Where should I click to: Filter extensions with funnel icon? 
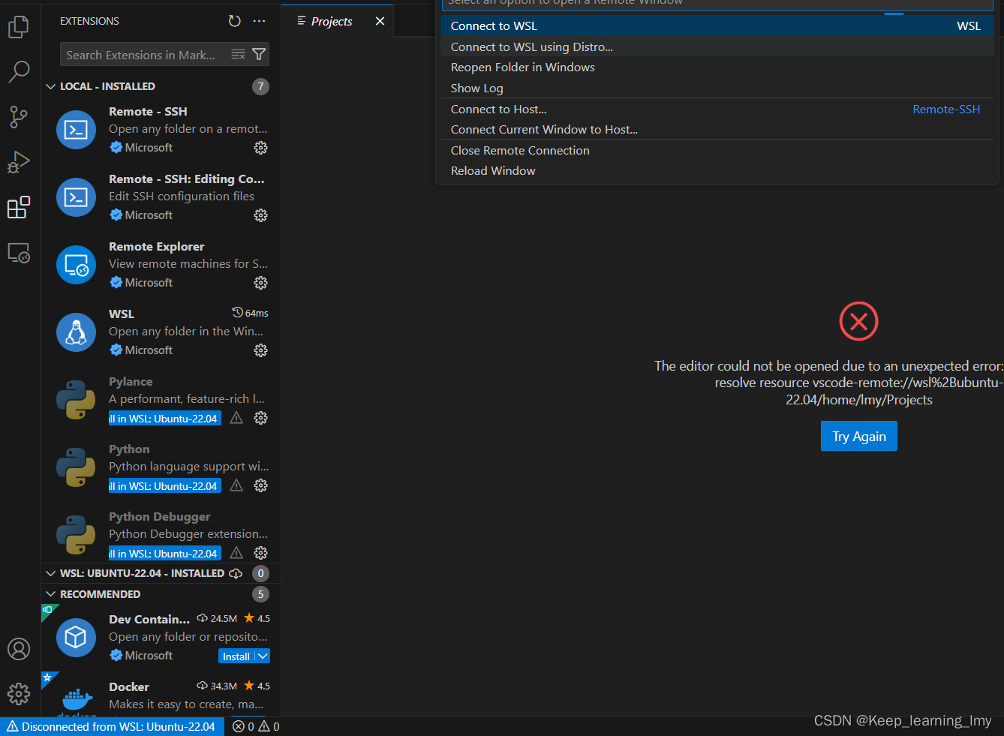point(259,54)
